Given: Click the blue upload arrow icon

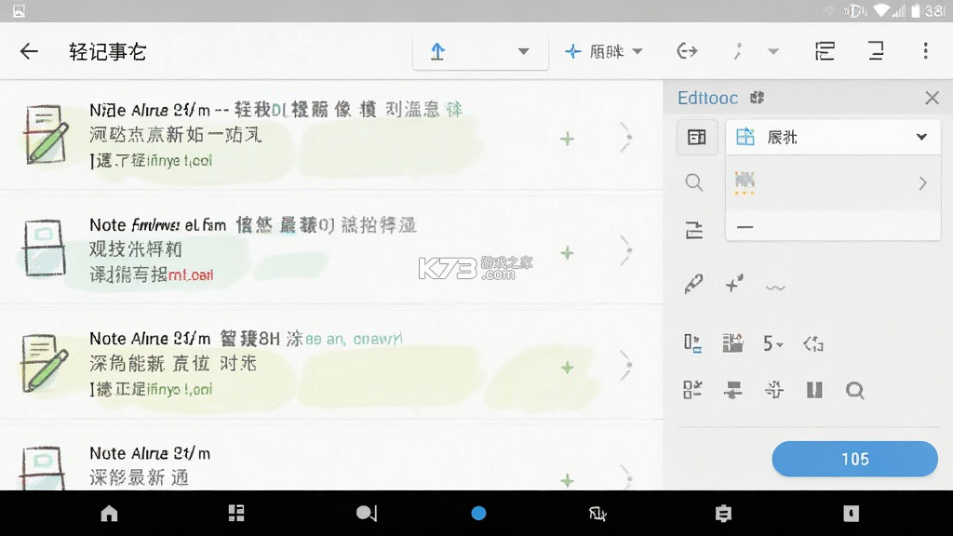Looking at the screenshot, I should coord(437,52).
